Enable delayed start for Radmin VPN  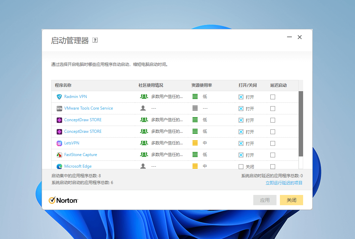pyautogui.click(x=273, y=97)
